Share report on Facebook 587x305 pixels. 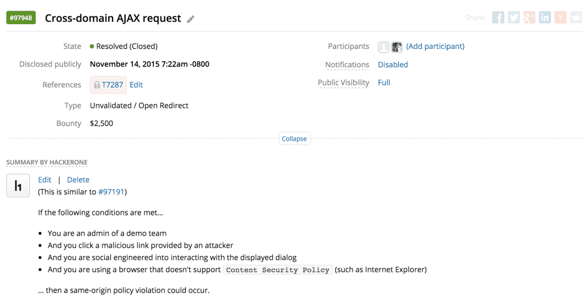[x=498, y=18]
